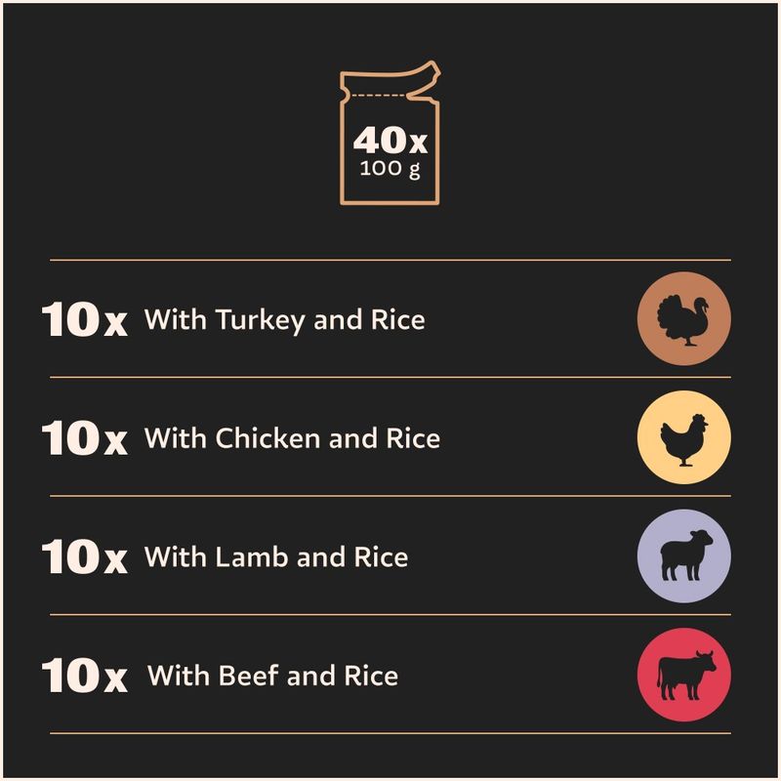Click the 40x quantity label
The width and height of the screenshot is (781, 781).
390,141
